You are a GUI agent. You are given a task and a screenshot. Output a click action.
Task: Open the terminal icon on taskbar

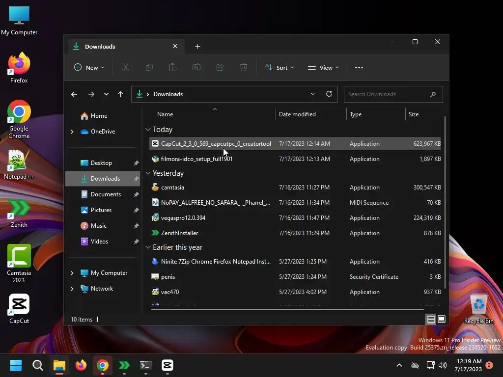(145, 365)
